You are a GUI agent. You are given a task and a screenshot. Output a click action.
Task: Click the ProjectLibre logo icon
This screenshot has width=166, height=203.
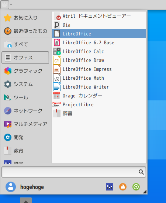pos(57,104)
